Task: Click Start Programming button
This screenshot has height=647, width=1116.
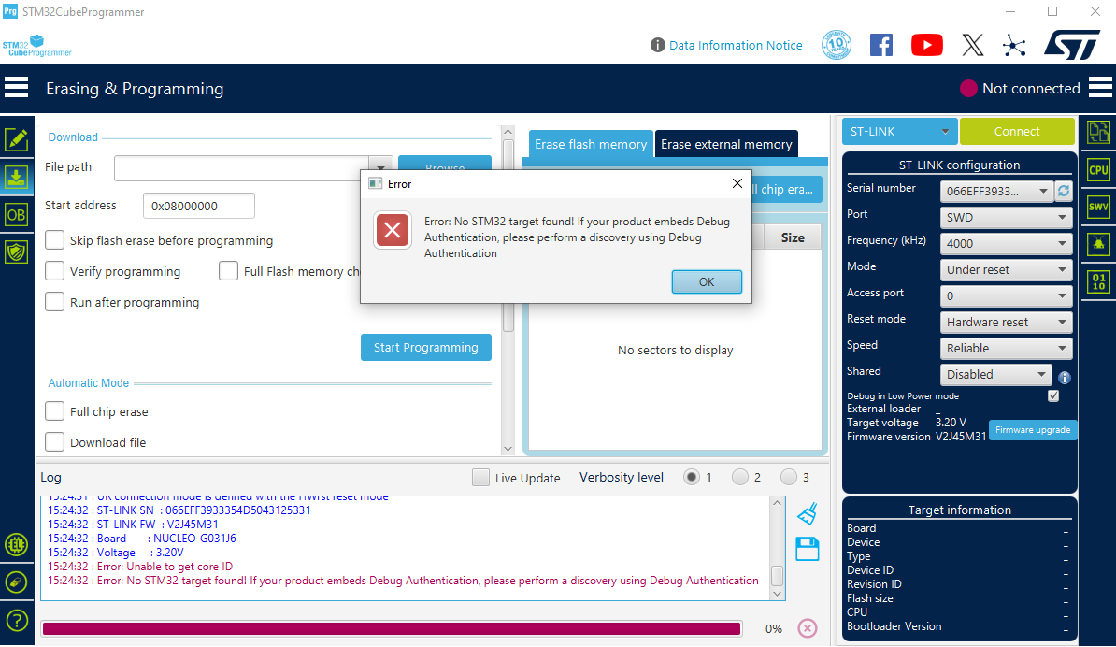Action: pos(425,348)
